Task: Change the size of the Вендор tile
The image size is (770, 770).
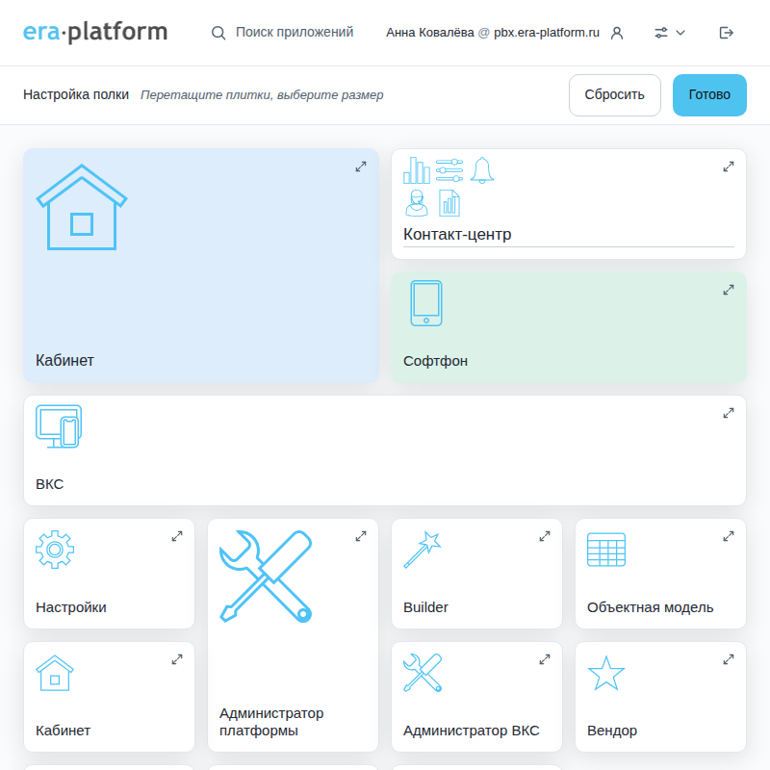Action: pos(729,659)
